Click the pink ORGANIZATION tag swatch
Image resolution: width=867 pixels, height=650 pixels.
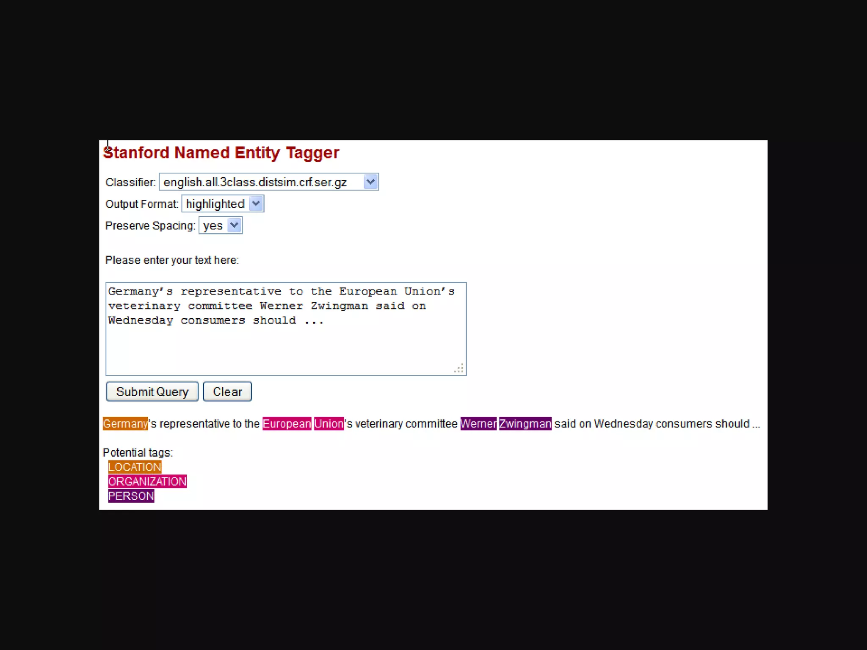click(x=147, y=482)
